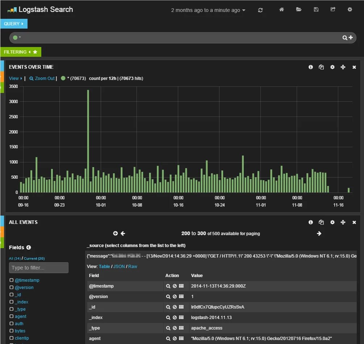Open dashboard settings gear in top bar

[x=350, y=9]
